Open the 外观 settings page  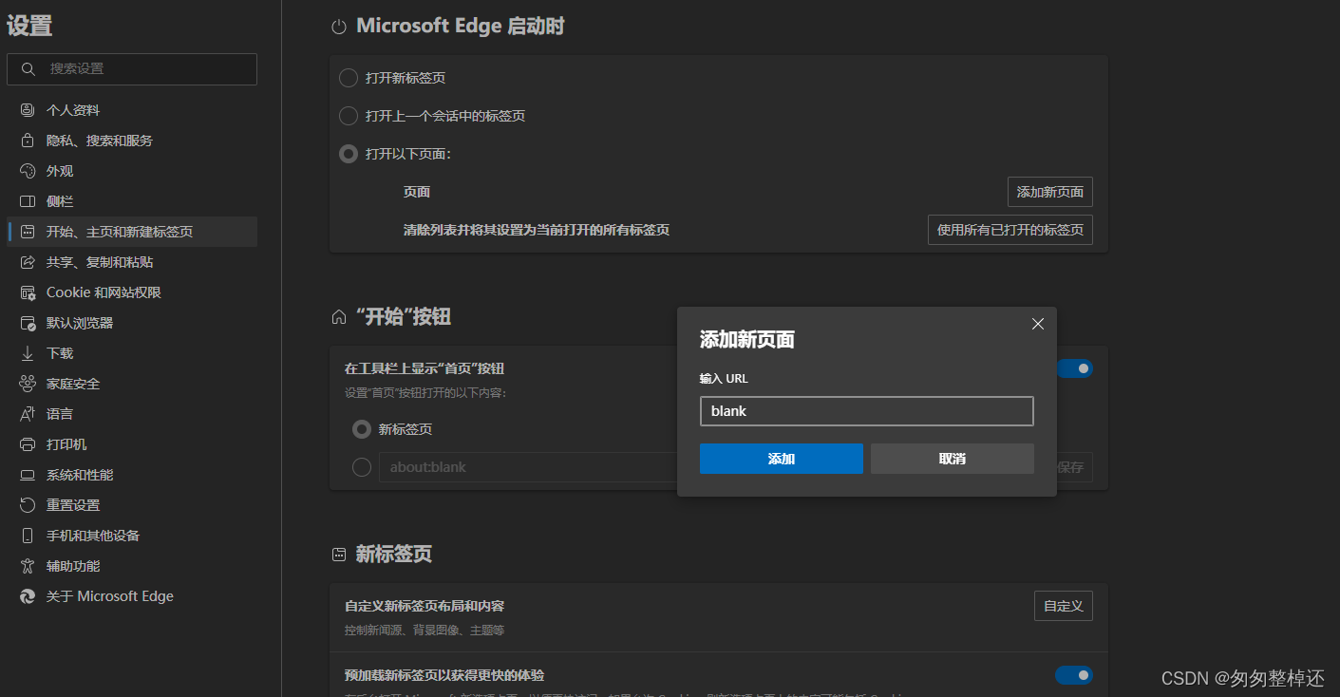132,171
